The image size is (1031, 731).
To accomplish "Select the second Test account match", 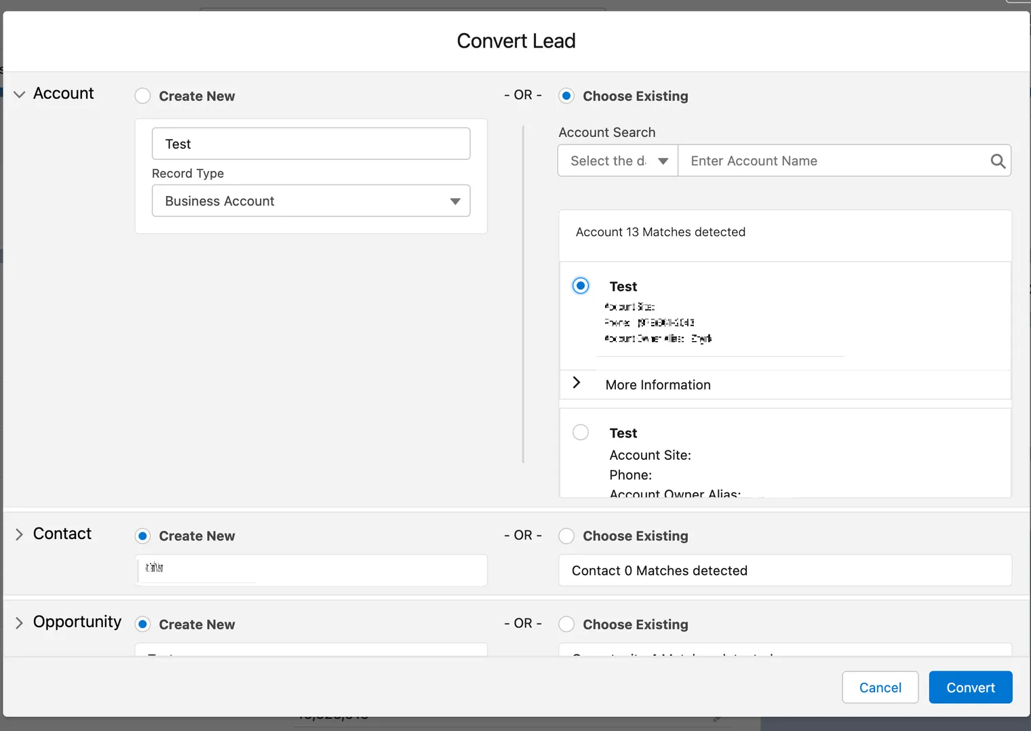I will (581, 433).
